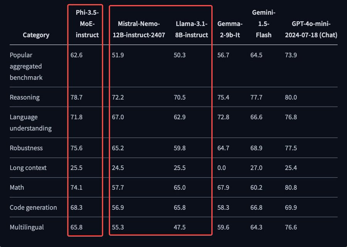This screenshot has height=247, width=347.
Task: Click the GPT-4o-mini-2024-07-18 (Chat) header
Action: click(x=311, y=29)
